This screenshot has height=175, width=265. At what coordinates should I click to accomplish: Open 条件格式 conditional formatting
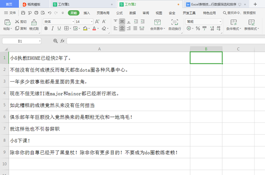(x=234, y=25)
